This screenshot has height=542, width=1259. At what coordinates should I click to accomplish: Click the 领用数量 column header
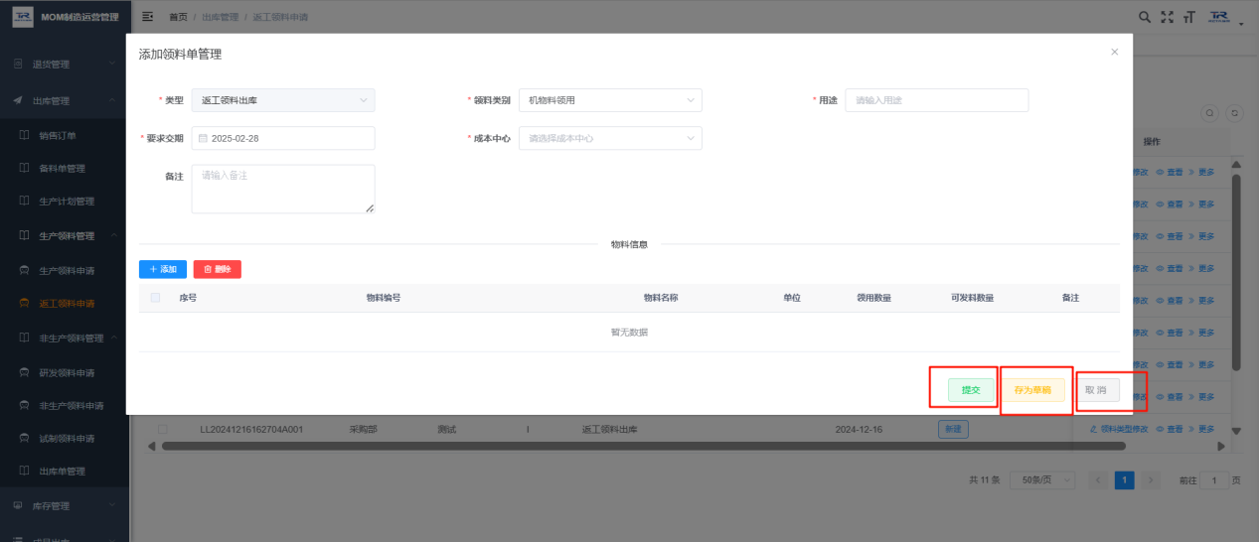874,298
